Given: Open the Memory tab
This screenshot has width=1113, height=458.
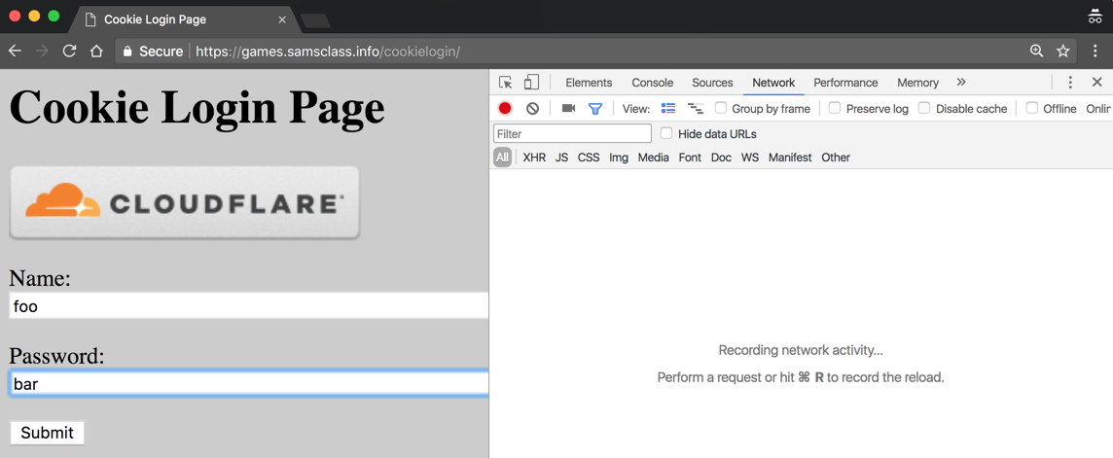Looking at the screenshot, I should pos(917,83).
